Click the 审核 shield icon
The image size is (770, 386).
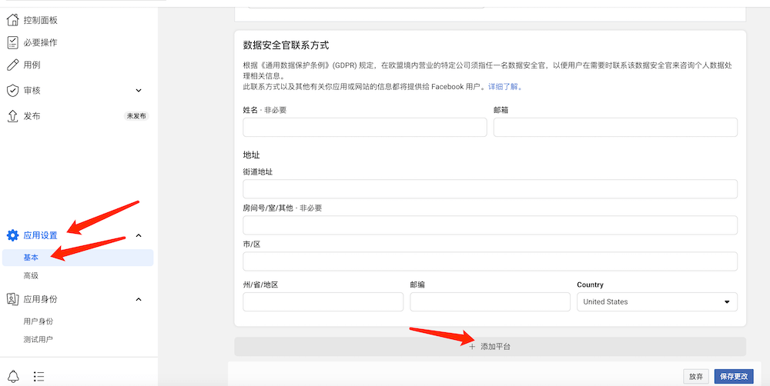click(x=12, y=91)
